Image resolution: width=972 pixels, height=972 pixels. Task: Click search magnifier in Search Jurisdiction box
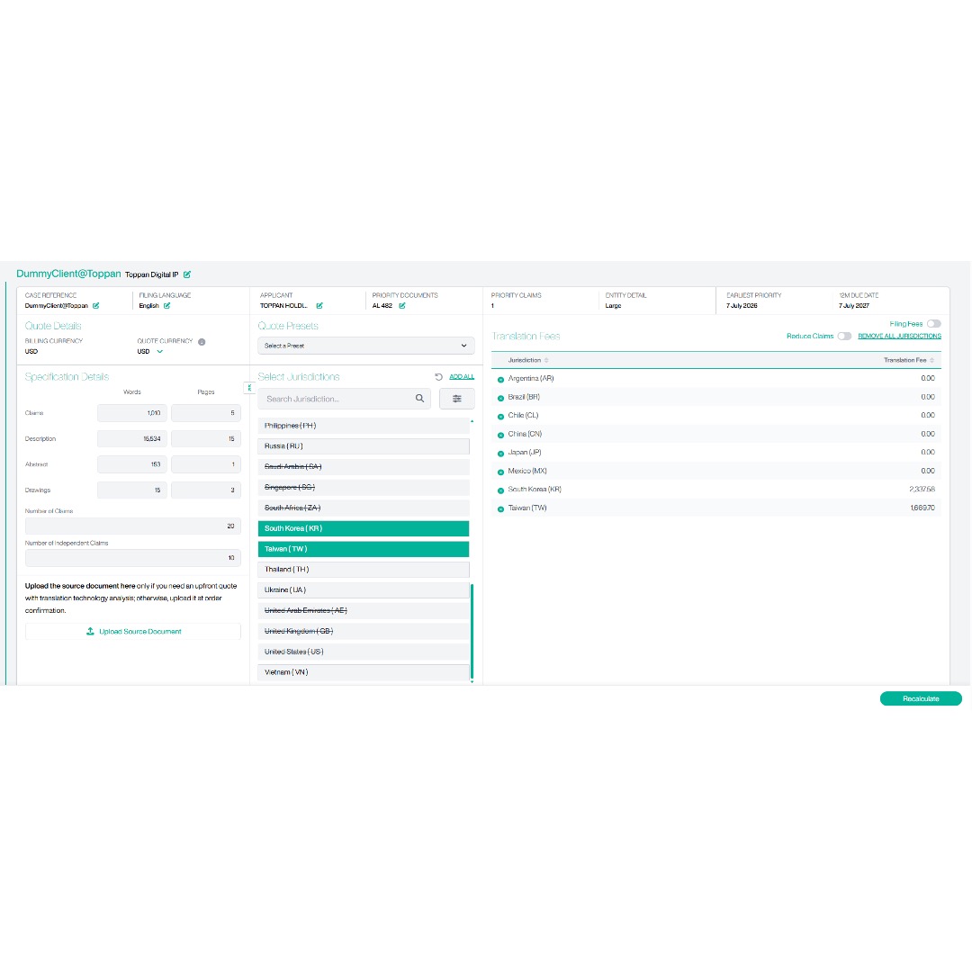(419, 399)
